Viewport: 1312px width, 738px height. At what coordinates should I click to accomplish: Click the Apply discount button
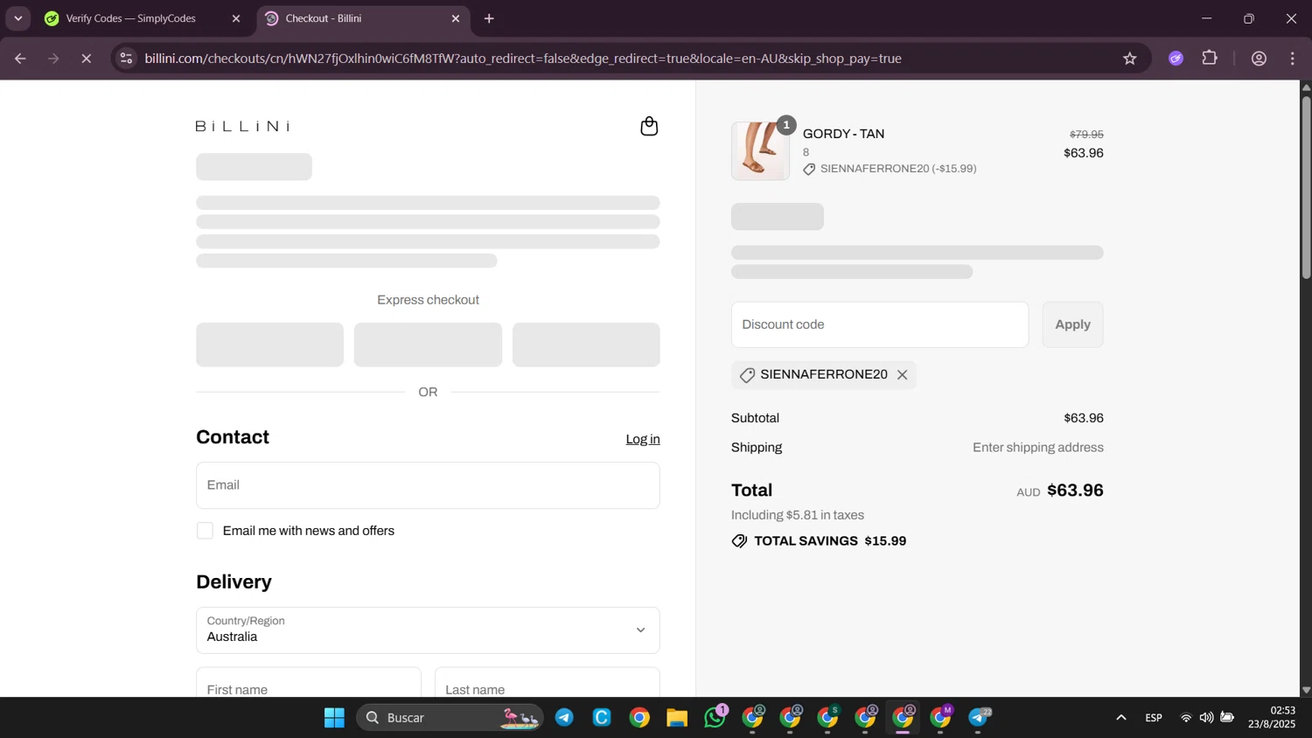(x=1072, y=324)
